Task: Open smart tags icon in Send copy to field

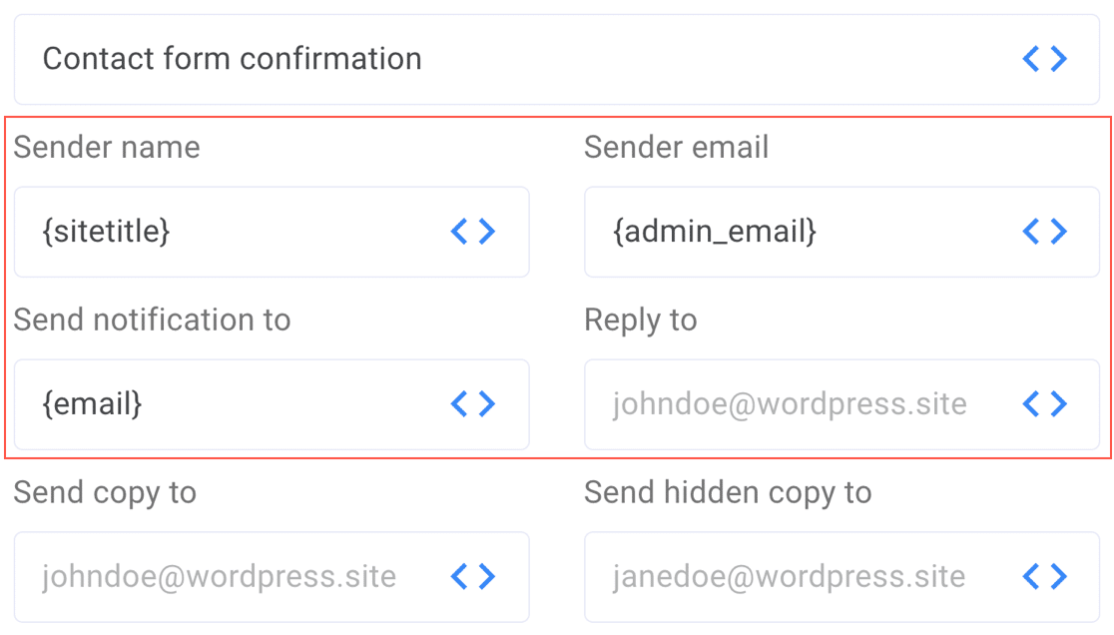Action: click(x=473, y=576)
